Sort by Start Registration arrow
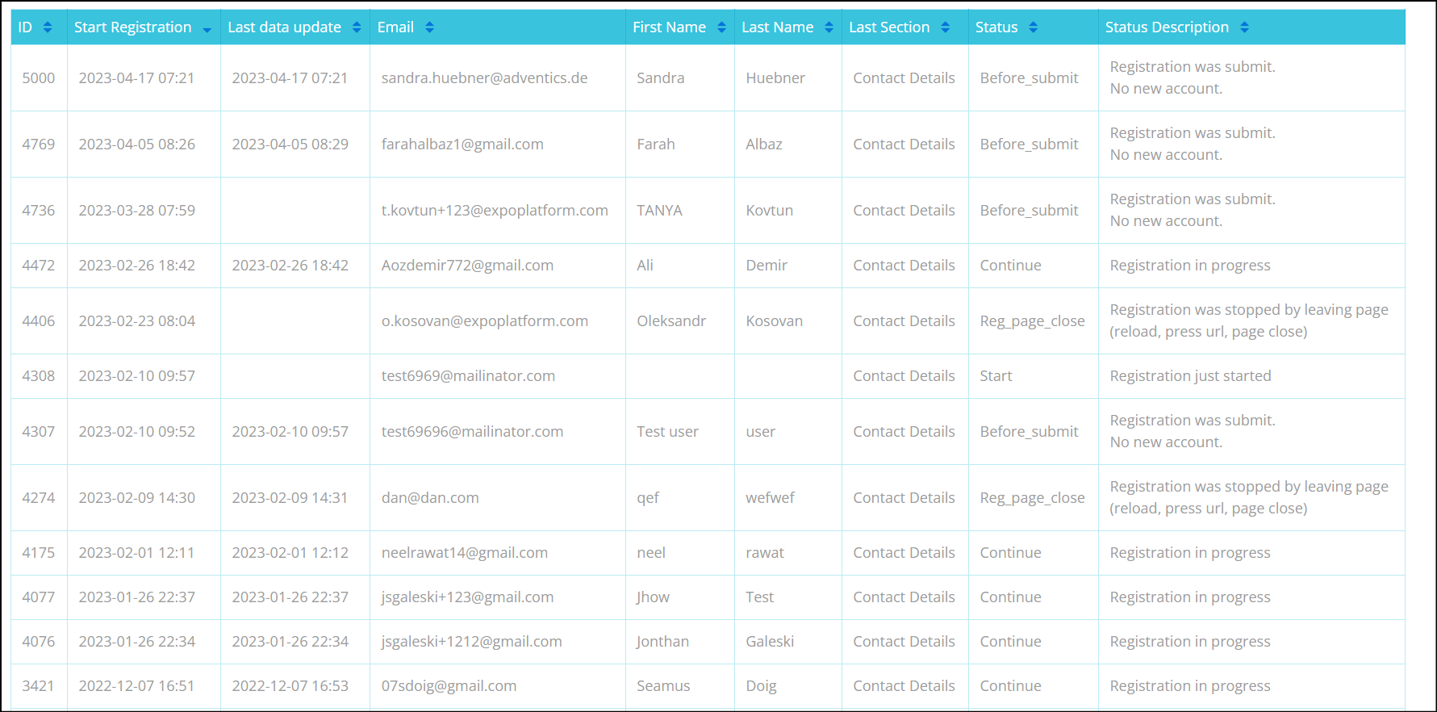1437x712 pixels. coord(207,30)
